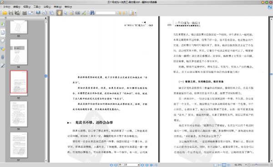The image size is (273, 167).
Task: Go to previous page button
Action: point(116,165)
